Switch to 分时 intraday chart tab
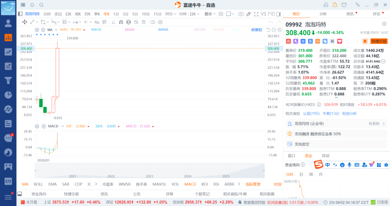Image resolution: width=390 pixels, height=206 pixels. point(47,14)
